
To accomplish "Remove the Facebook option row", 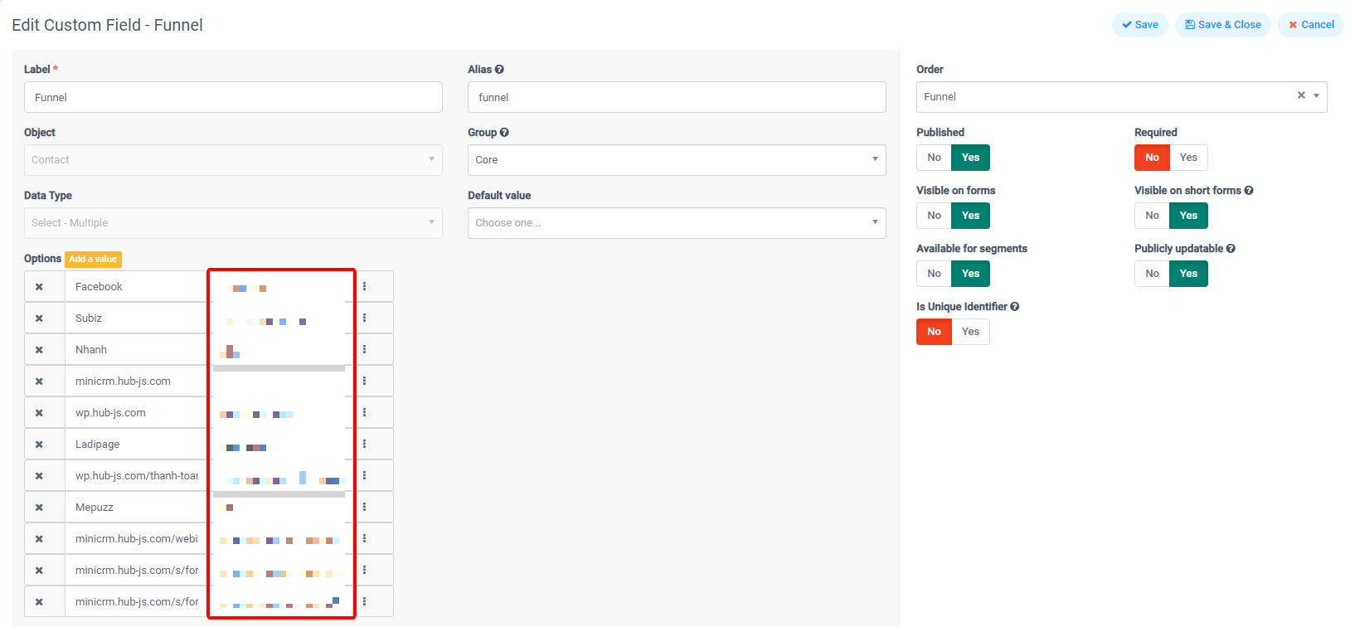I will click(x=39, y=287).
